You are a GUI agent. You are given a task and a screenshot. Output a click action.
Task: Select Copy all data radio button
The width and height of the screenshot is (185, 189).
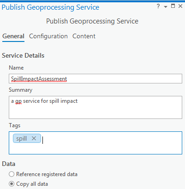12,184
